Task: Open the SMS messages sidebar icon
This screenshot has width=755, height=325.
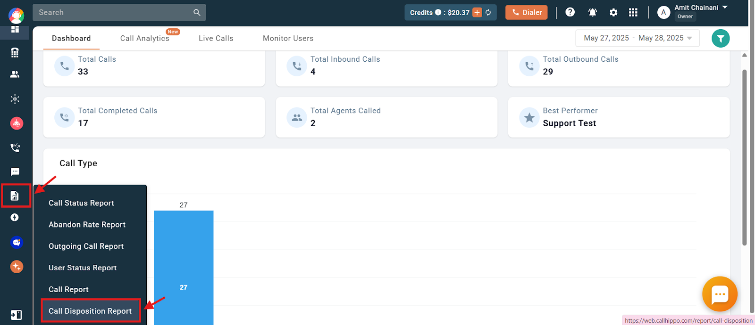Action: pos(15,171)
